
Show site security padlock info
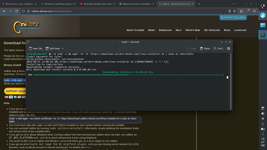pyautogui.click(x=28, y=11)
